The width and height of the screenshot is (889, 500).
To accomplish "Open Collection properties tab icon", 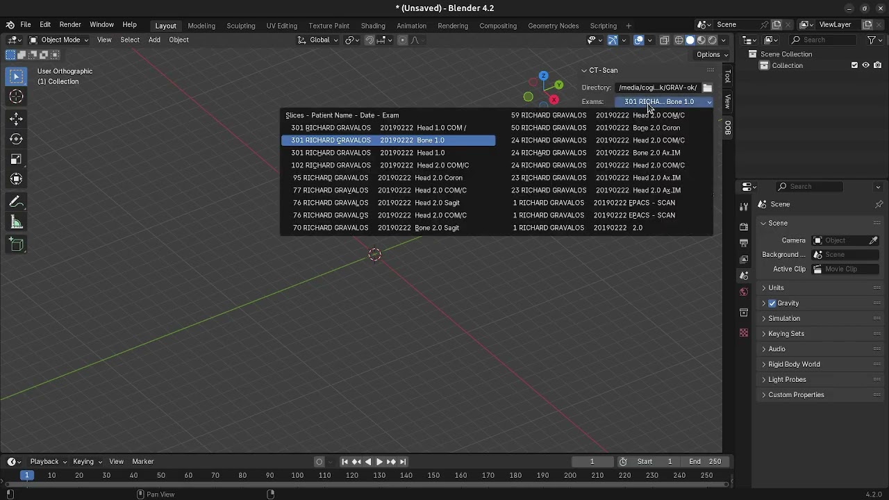I will point(744,312).
